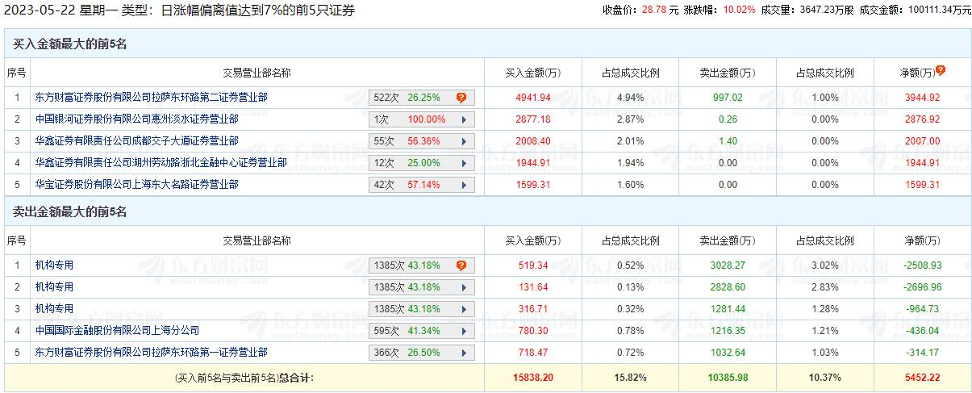The width and height of the screenshot is (972, 393).
Task: Open 东方财富证券拉萨东环路第一证券营业部 link
Action: 151,353
